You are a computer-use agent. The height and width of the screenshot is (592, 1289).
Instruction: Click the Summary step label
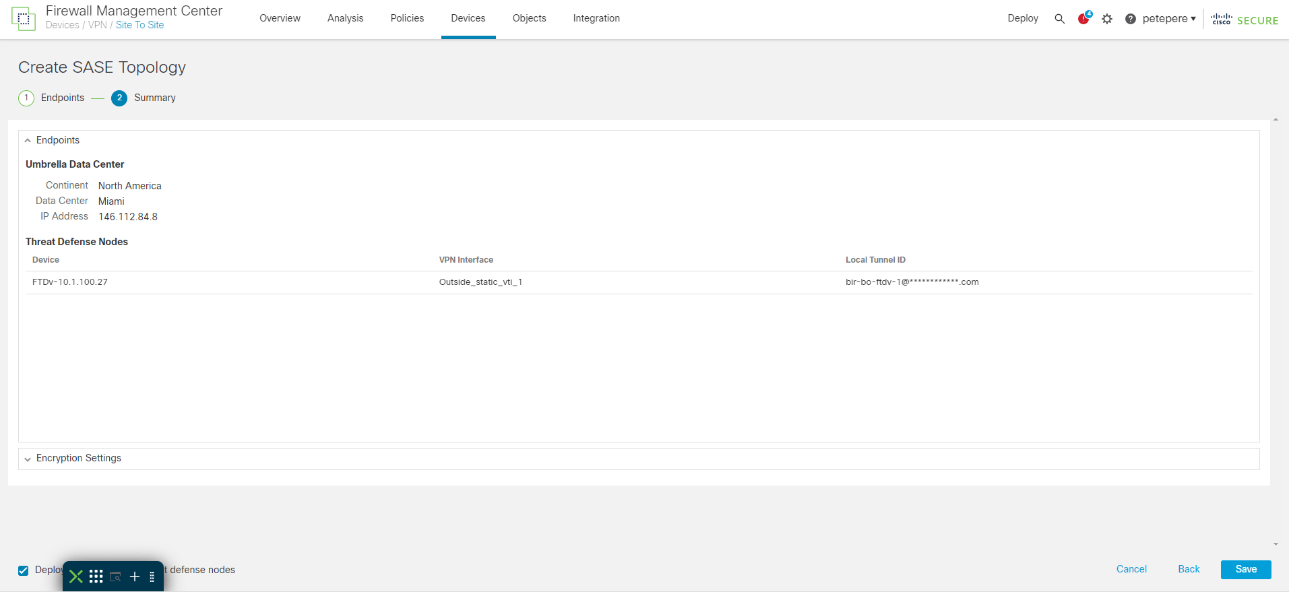coord(155,98)
